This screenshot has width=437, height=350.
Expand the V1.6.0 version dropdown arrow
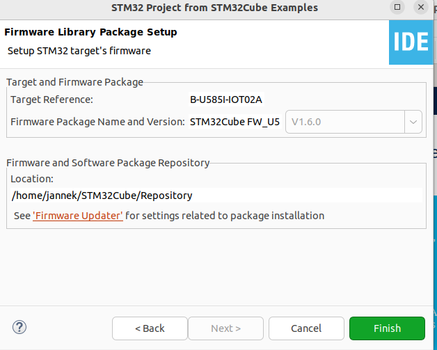[x=413, y=122]
